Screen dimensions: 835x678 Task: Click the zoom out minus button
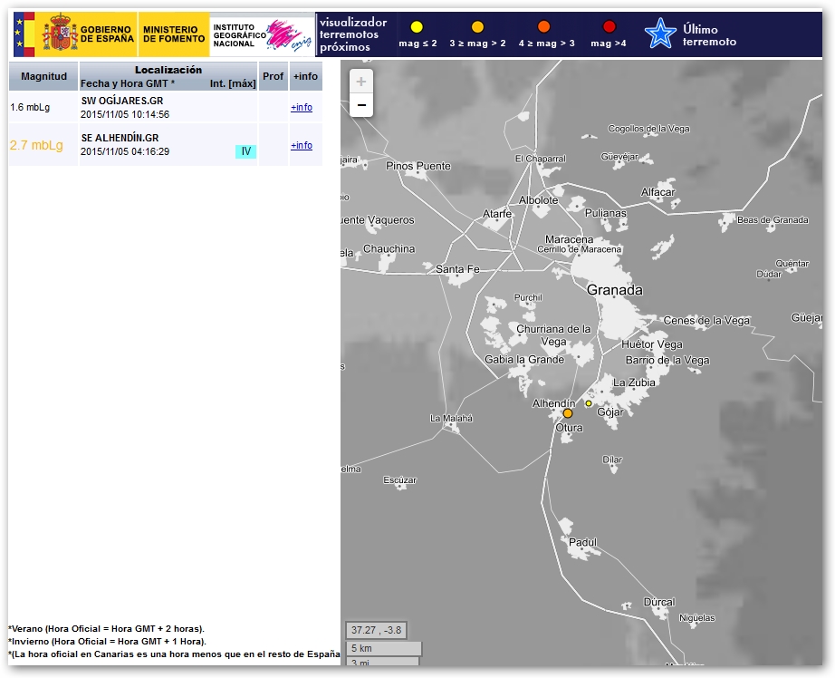click(361, 106)
